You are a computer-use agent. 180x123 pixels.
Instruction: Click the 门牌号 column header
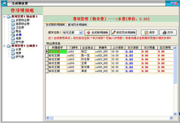tap(74, 48)
